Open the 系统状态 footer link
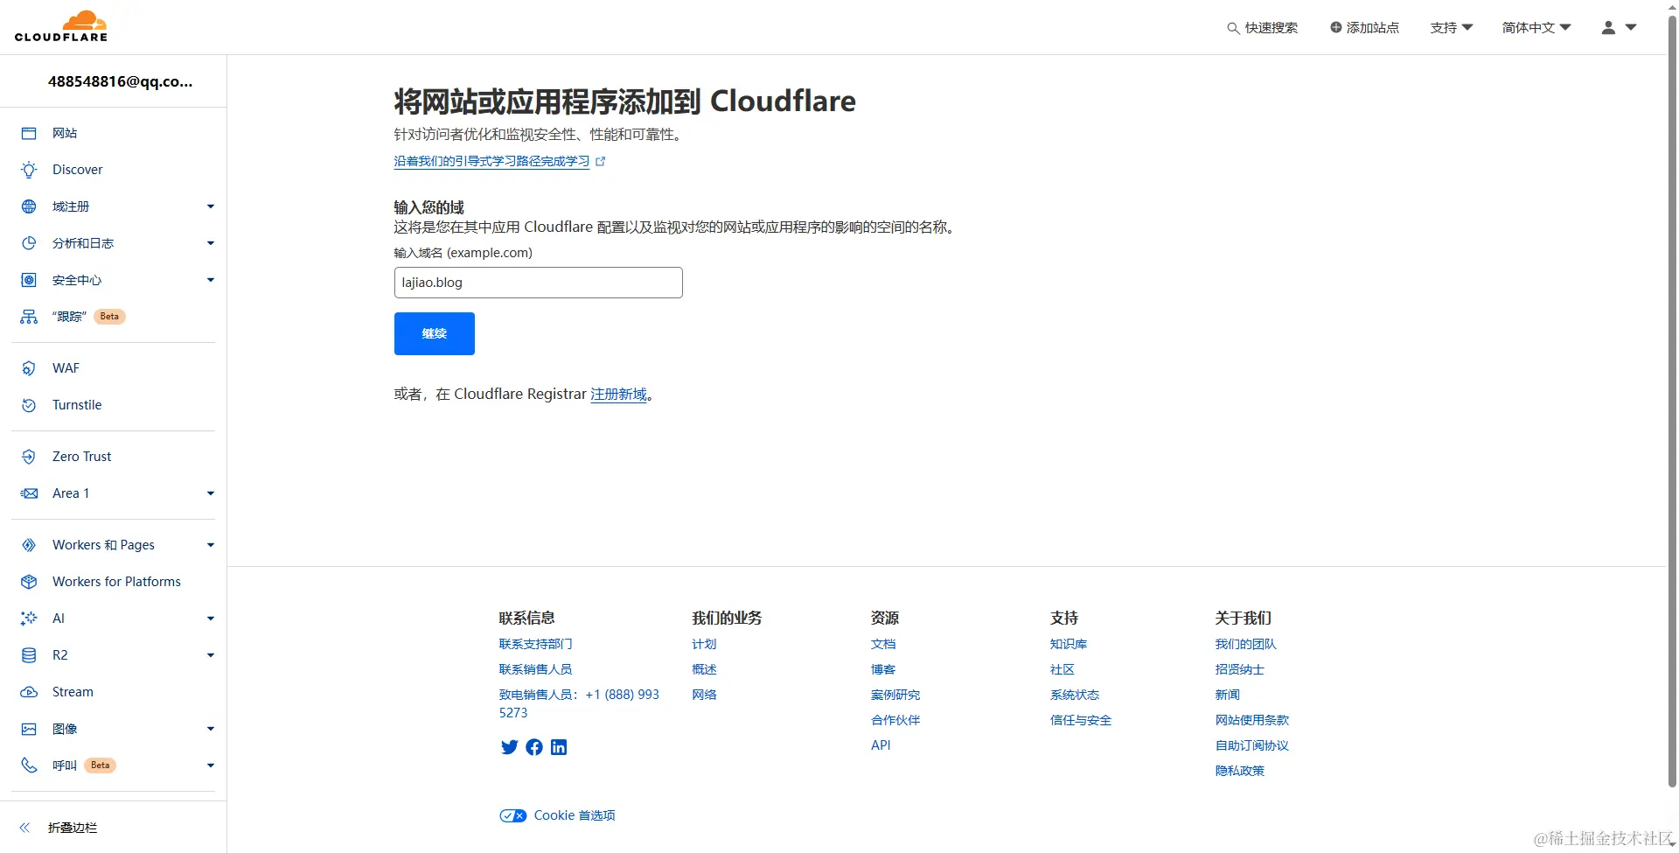 (x=1075, y=695)
